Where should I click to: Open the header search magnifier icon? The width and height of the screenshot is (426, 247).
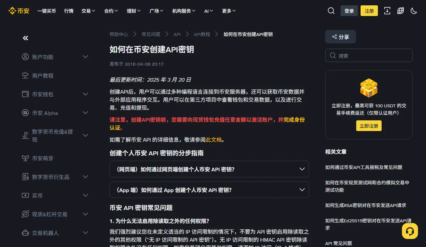(331, 11)
